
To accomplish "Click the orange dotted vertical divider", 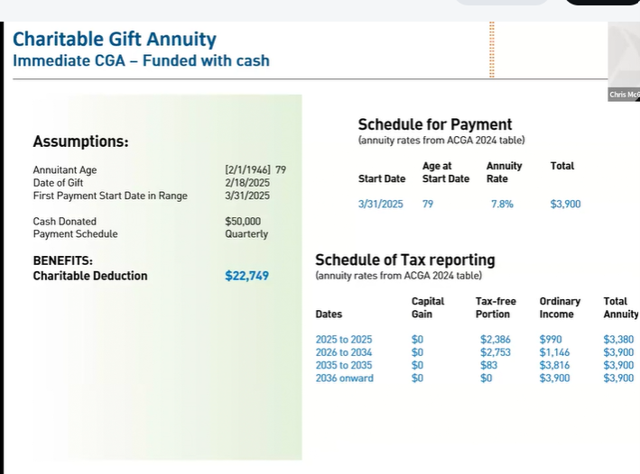I will (x=492, y=50).
